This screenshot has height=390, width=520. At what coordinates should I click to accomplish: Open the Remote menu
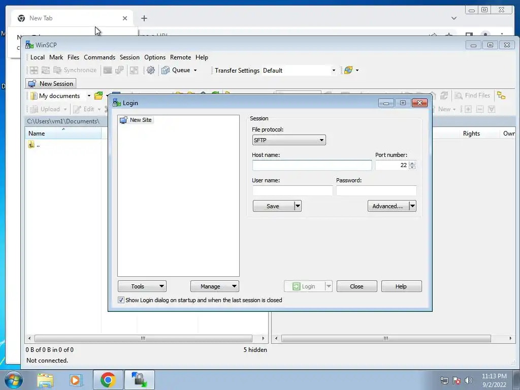(180, 57)
